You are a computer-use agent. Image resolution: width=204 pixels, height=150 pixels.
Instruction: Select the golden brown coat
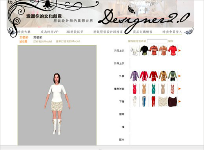pos(163,76)
